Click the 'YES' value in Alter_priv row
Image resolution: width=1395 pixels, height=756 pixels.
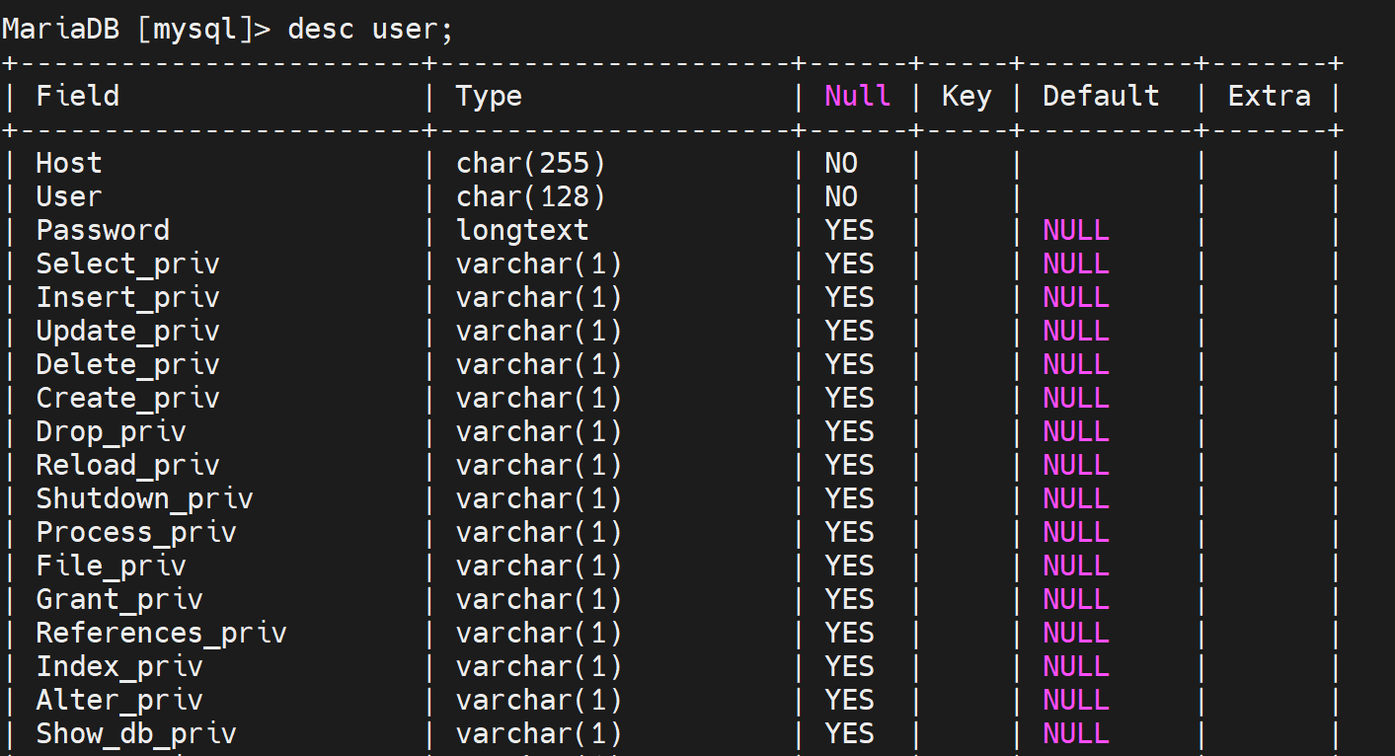click(x=850, y=700)
